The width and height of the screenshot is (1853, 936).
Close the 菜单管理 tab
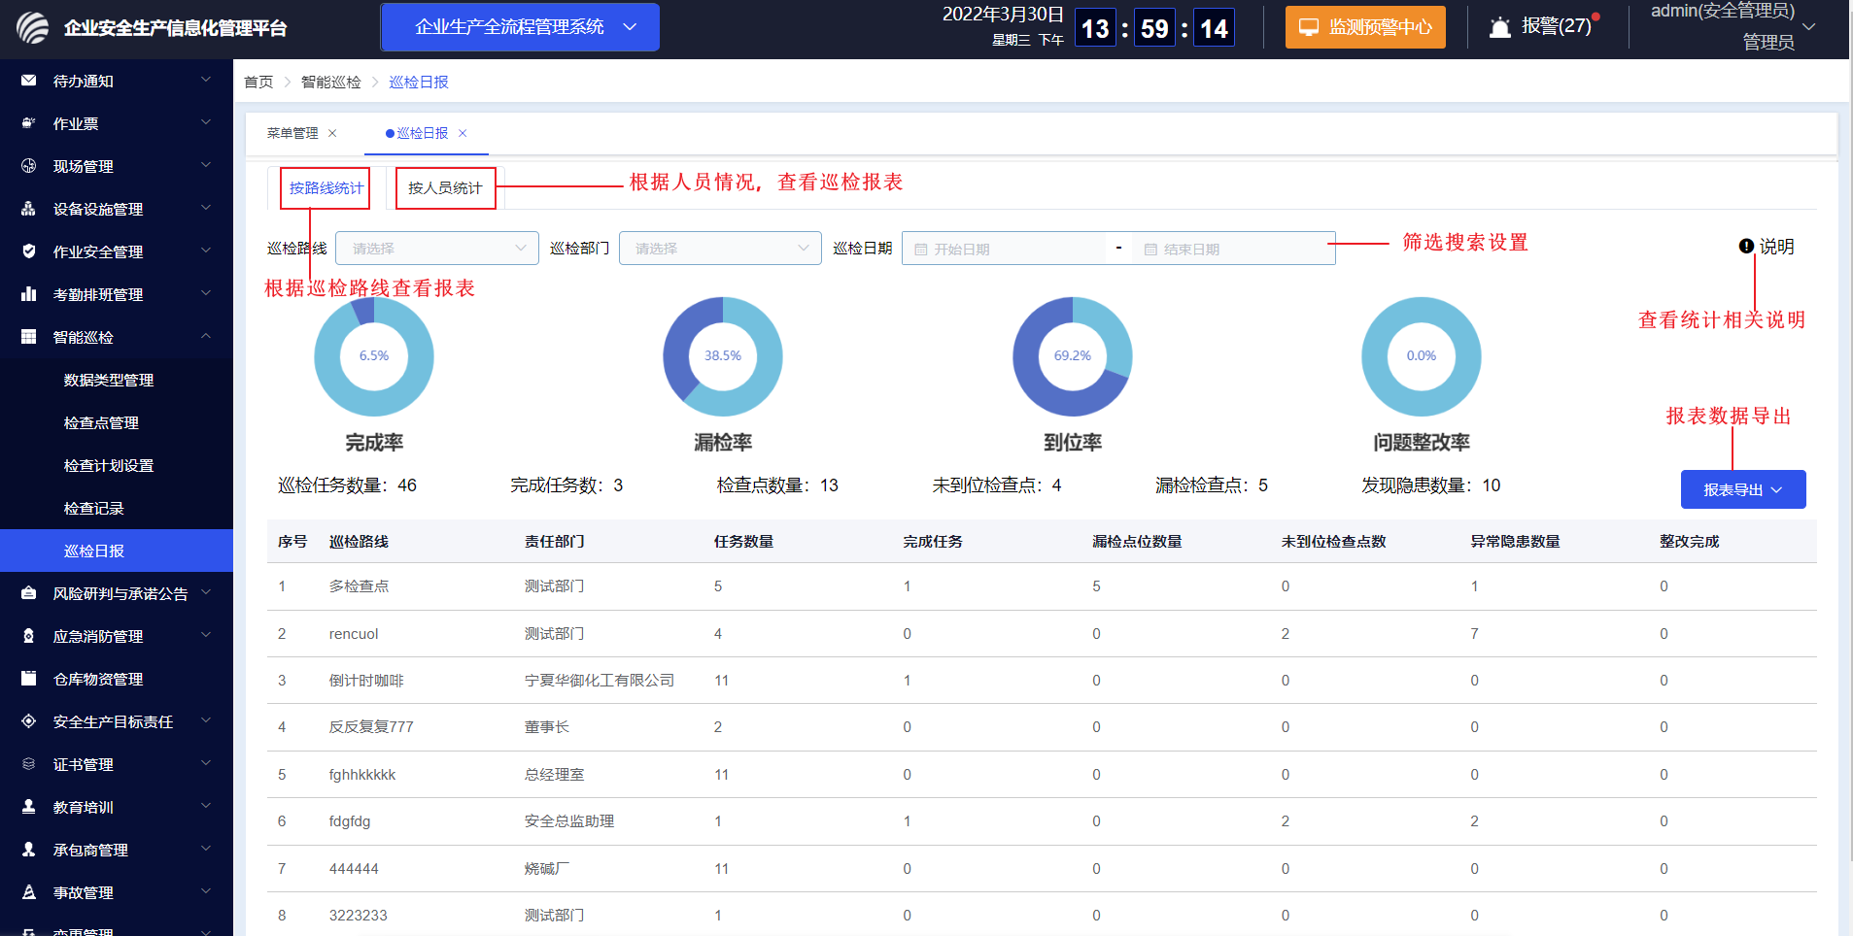pyautogui.click(x=332, y=133)
